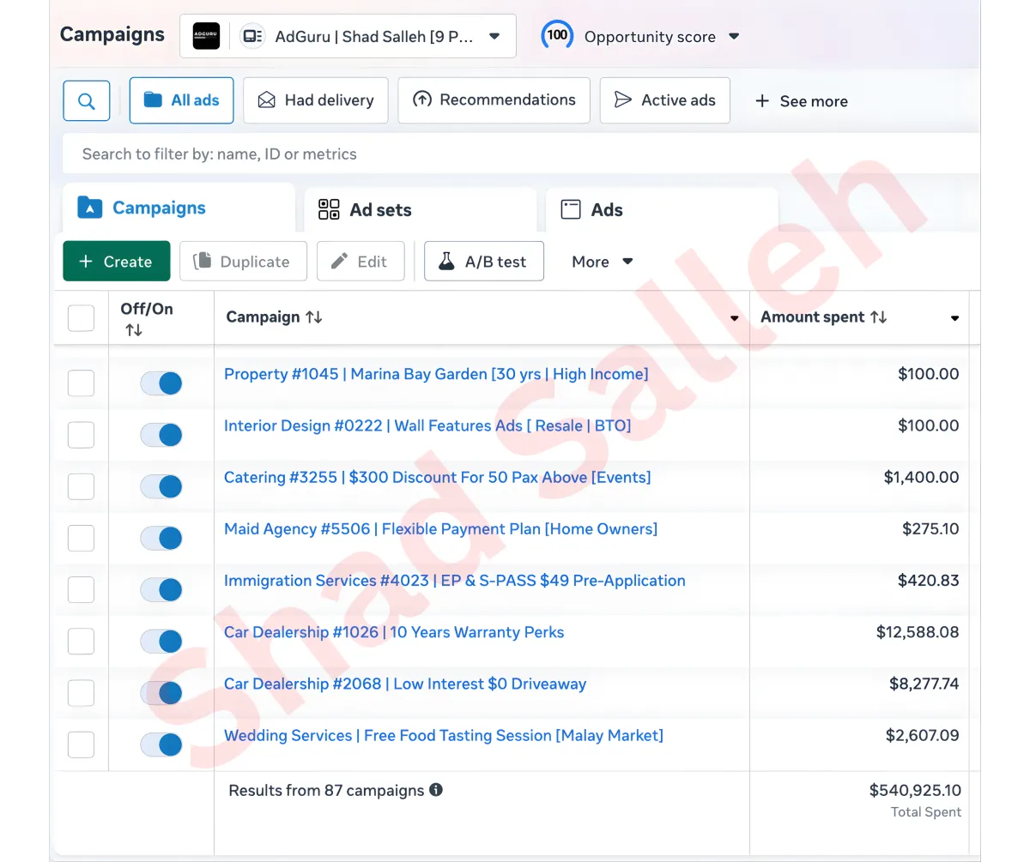Disable the Car Dealership #1026 campaign switch
Screen dimensions: 1030x862
coord(161,642)
